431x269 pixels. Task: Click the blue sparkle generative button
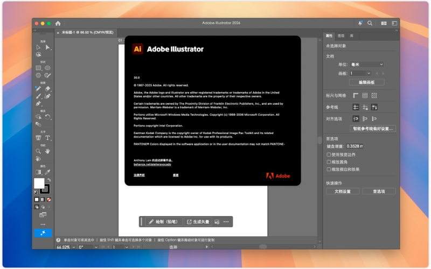[43, 233]
